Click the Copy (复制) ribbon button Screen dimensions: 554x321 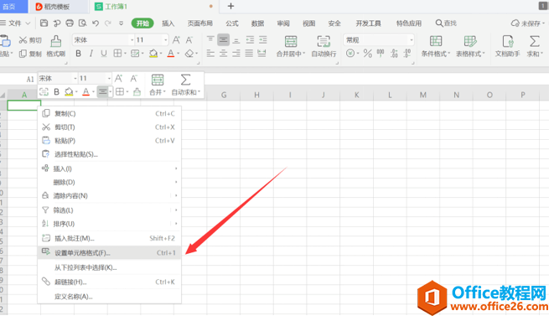[x=30, y=54]
